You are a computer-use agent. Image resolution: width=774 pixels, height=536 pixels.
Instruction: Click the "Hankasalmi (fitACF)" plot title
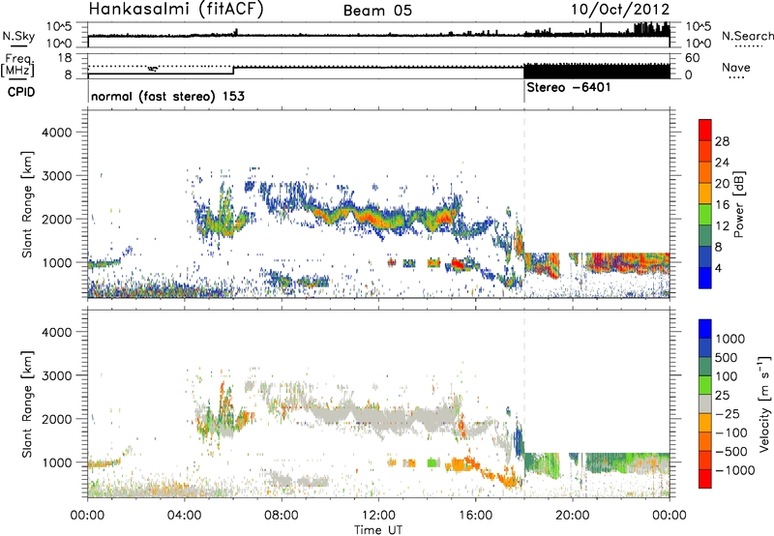175,9
